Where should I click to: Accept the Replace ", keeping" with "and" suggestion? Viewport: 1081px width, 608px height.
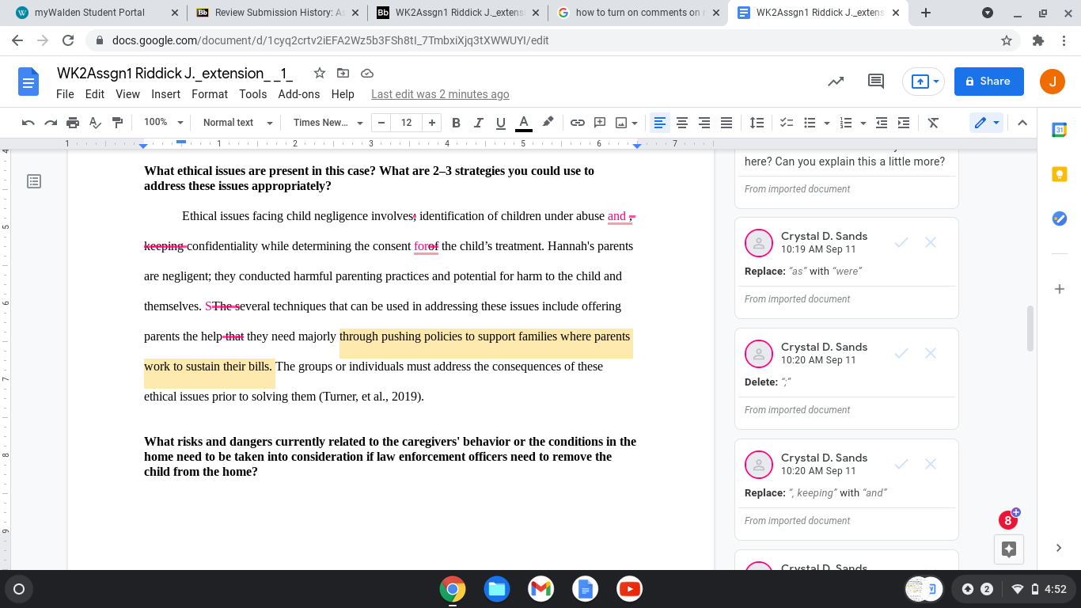click(x=901, y=464)
